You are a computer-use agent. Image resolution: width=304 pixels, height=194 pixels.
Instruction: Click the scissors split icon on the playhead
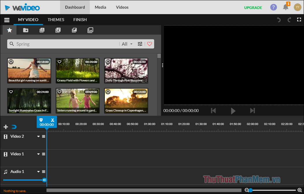(x=53, y=120)
